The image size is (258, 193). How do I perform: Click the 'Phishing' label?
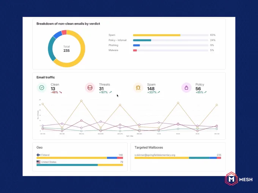point(113,45)
